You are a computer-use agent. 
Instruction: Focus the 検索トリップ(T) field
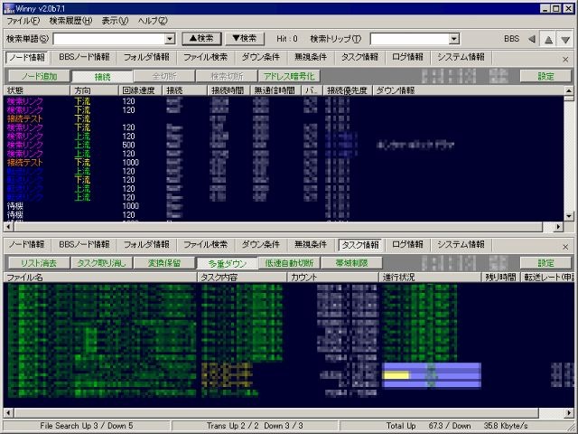coord(409,39)
